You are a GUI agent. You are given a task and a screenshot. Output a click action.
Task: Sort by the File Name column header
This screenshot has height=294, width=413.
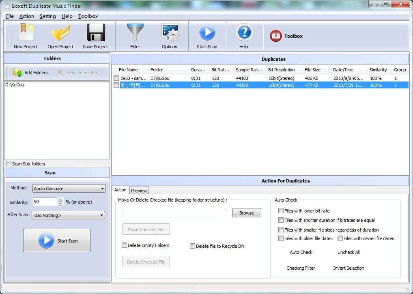pos(130,70)
